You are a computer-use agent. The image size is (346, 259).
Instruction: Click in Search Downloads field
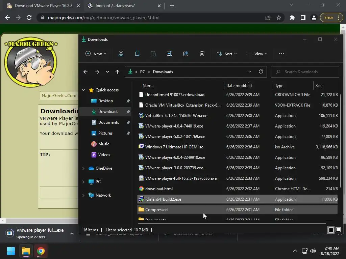pyautogui.click(x=305, y=72)
